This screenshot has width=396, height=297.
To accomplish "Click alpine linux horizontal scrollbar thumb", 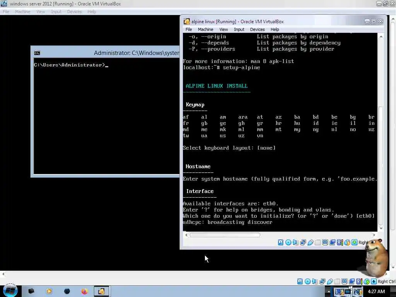I will [225, 235].
